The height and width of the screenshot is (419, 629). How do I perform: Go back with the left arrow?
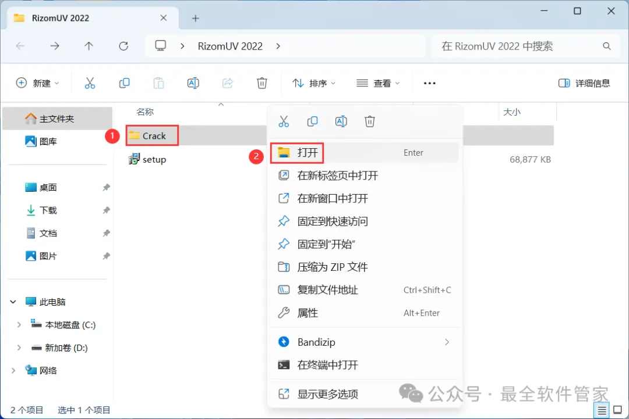point(20,46)
